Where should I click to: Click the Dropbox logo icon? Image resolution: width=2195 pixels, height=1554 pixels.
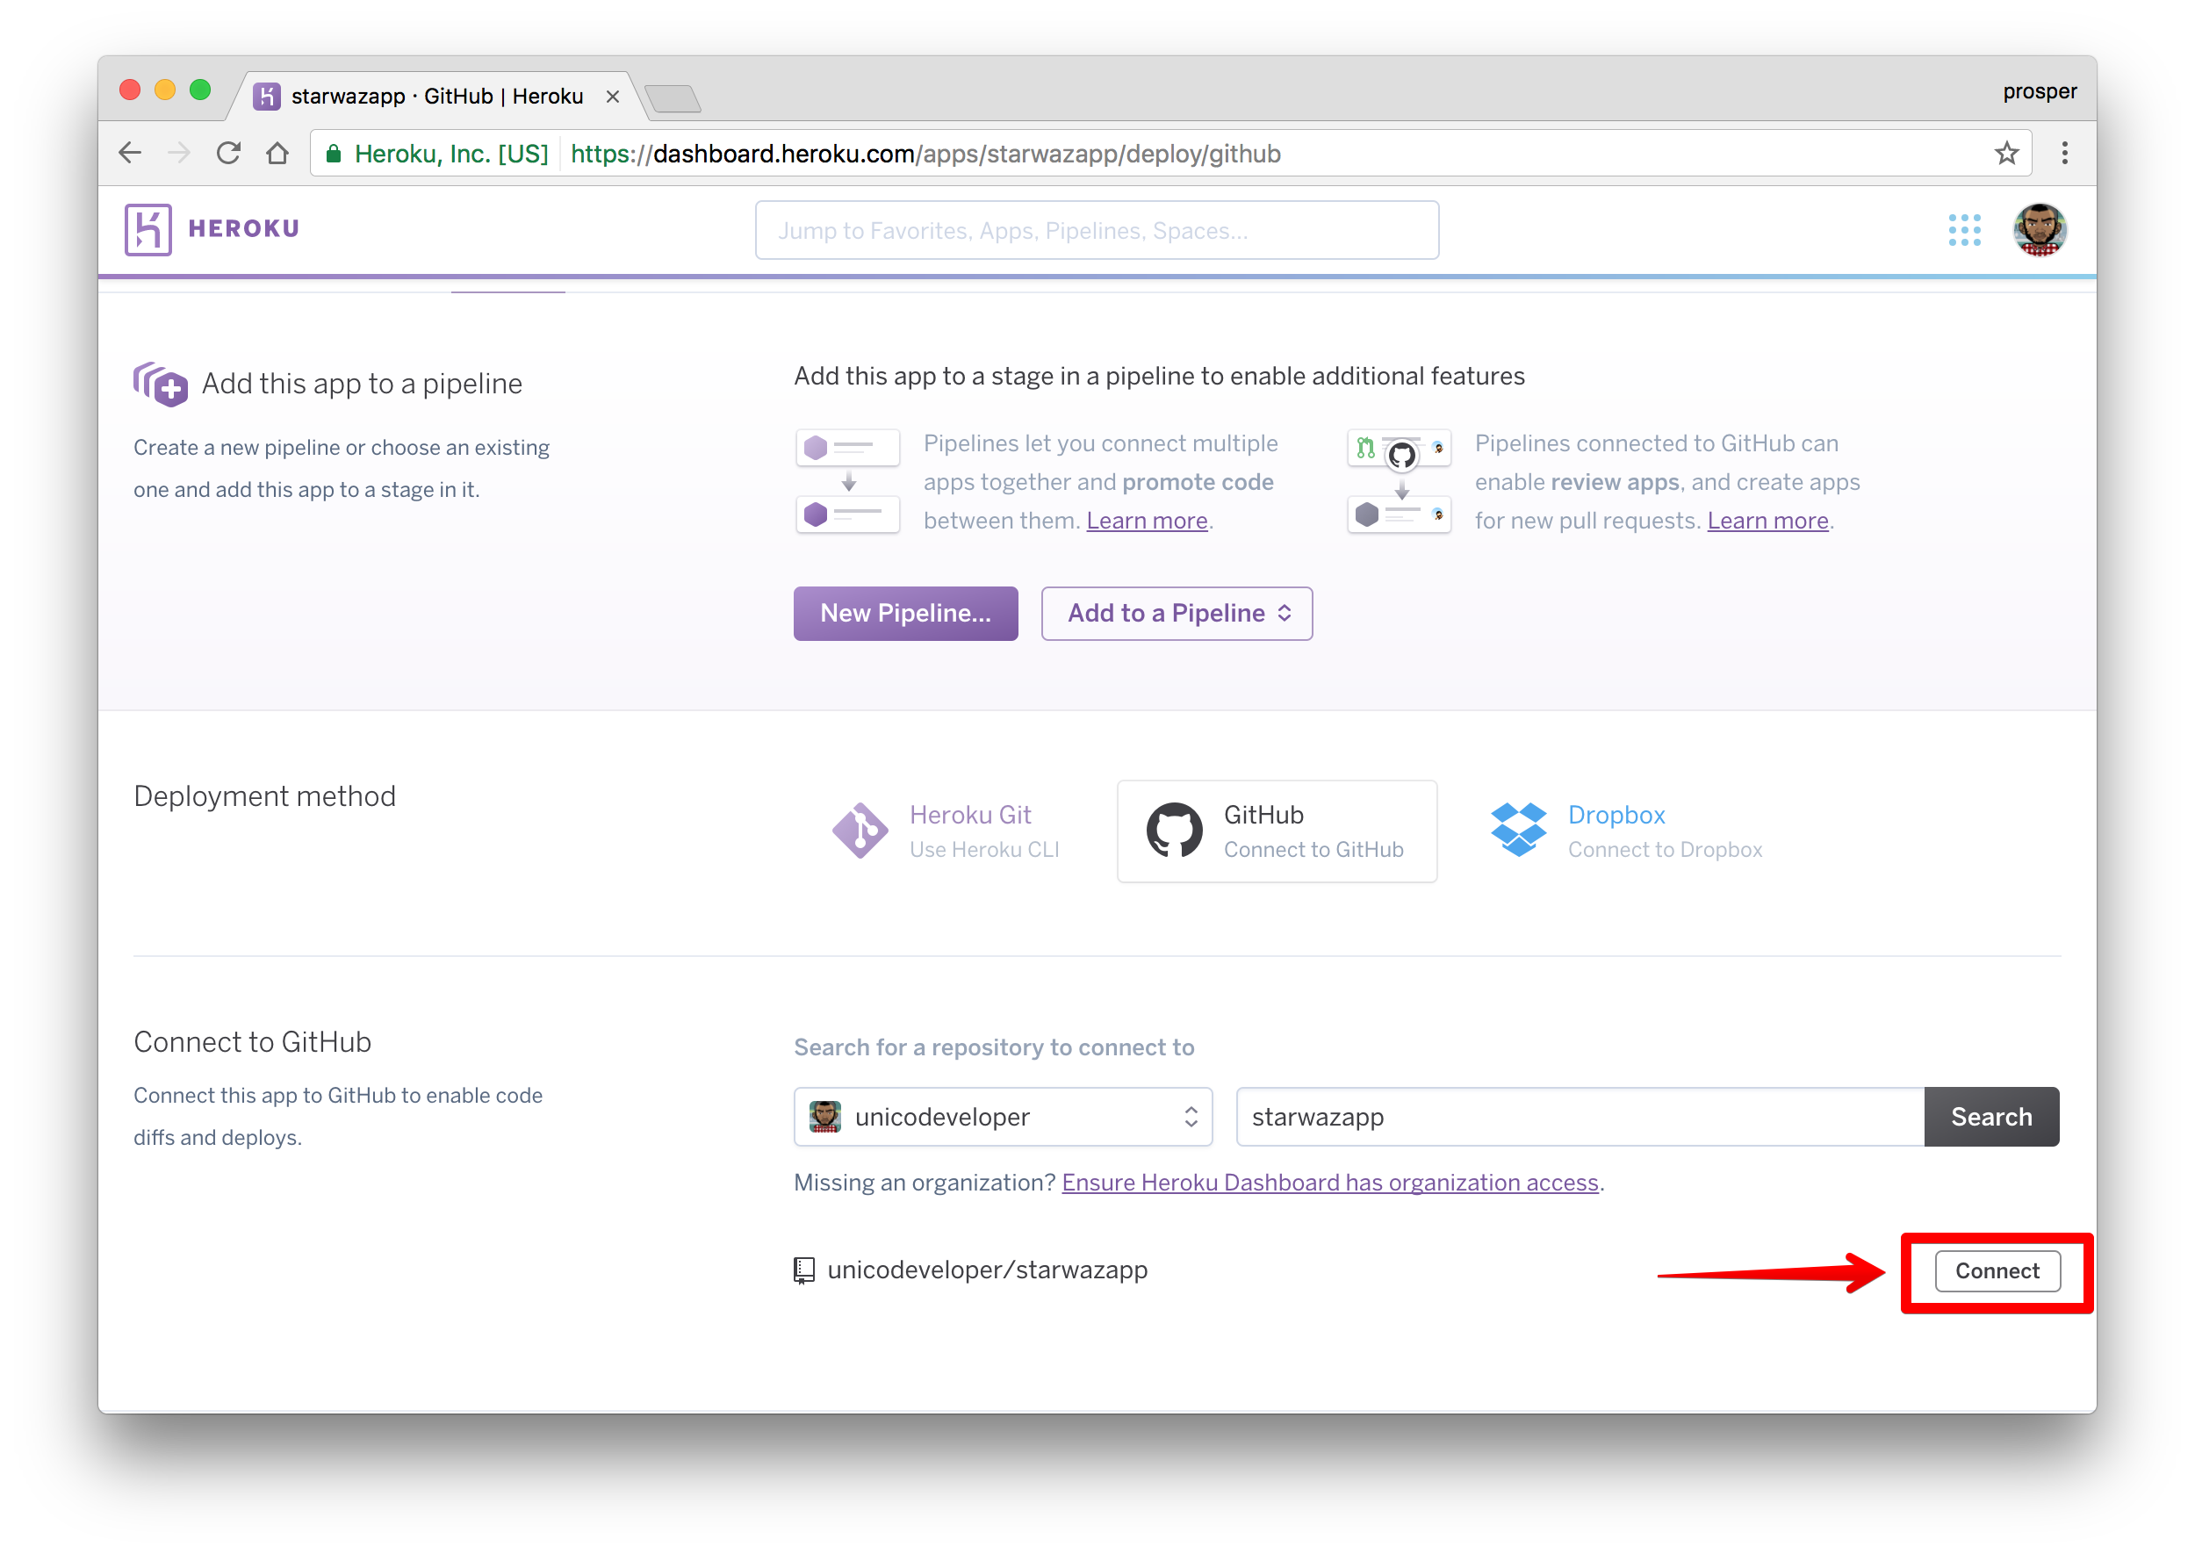coord(1517,830)
